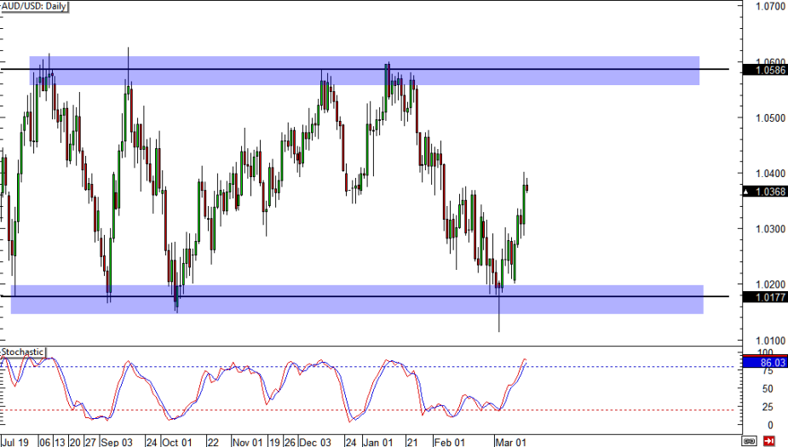This screenshot has width=788, height=447.
Task: Click the current price tag 1.0368
Action: pyautogui.click(x=764, y=192)
